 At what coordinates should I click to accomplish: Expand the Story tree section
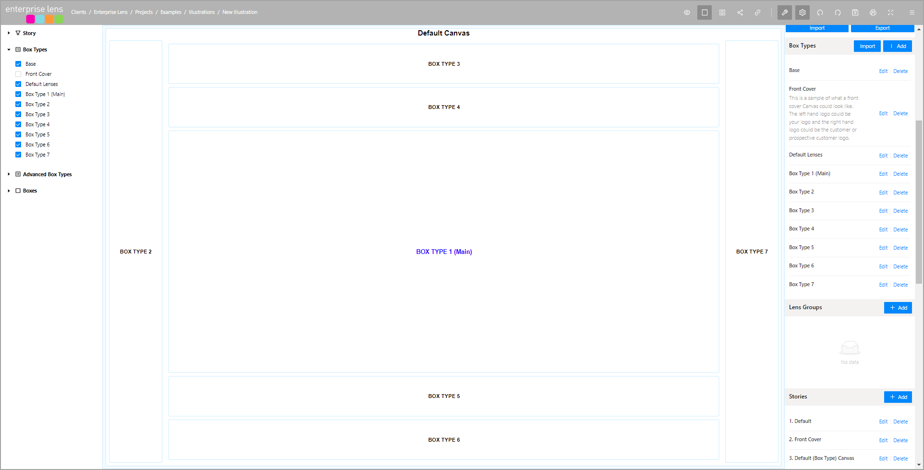(9, 33)
